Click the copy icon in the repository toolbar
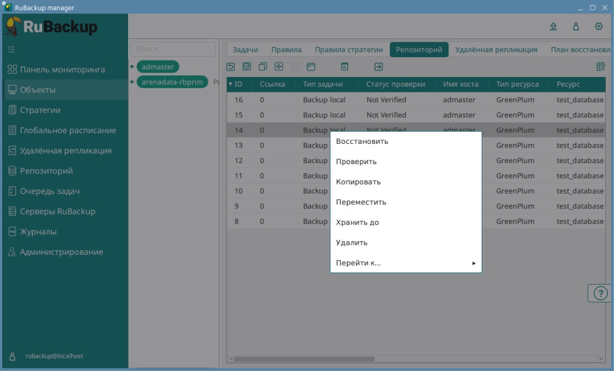 coord(263,67)
